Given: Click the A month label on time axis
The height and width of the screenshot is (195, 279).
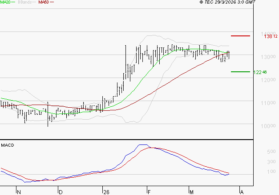Looking at the screenshot, I should 242,192.
